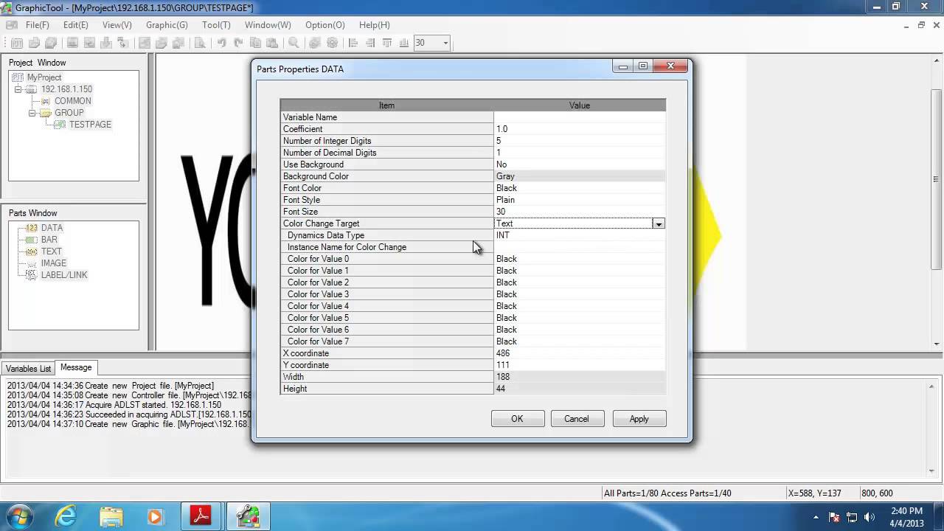The height and width of the screenshot is (531, 944).
Task: Click the GraphicTool taskbar icon
Action: pyautogui.click(x=248, y=516)
